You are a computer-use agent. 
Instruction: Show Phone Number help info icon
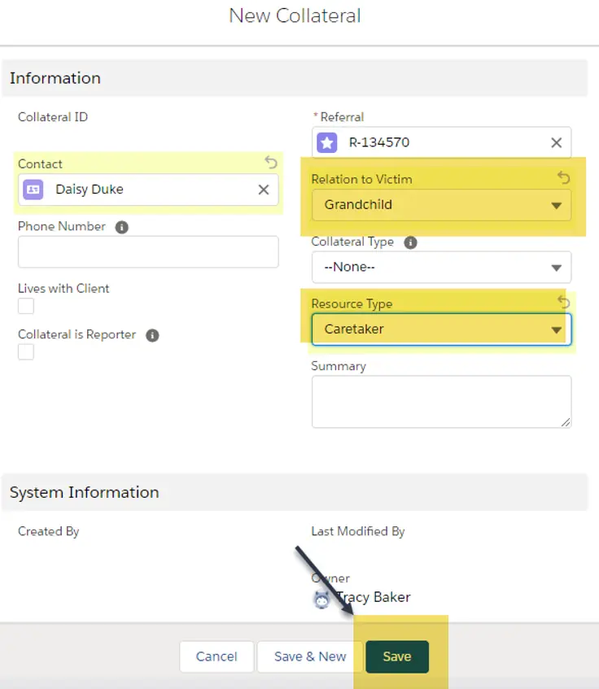click(122, 227)
